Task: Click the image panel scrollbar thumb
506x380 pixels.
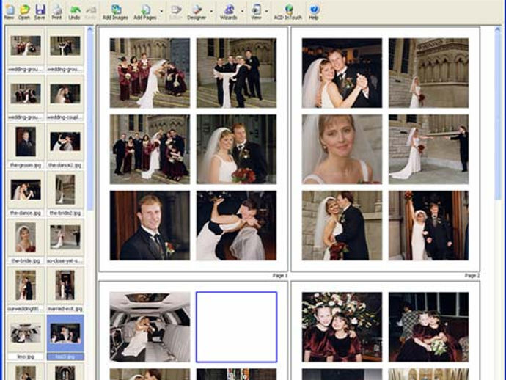Action: click(x=90, y=121)
